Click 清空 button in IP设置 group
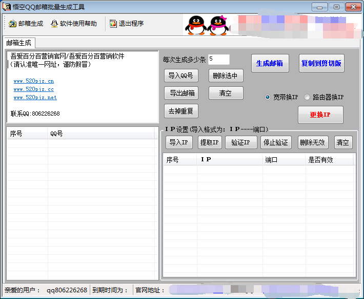The height and width of the screenshot is (299, 364). 343,142
